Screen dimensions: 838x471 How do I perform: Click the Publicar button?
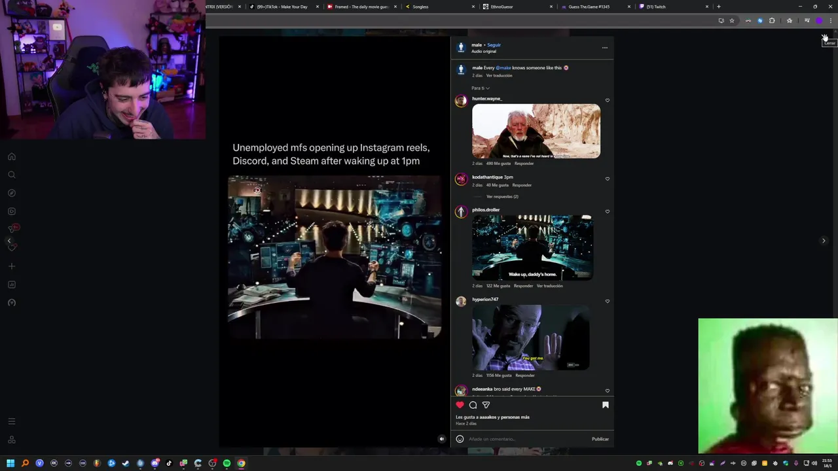click(600, 439)
